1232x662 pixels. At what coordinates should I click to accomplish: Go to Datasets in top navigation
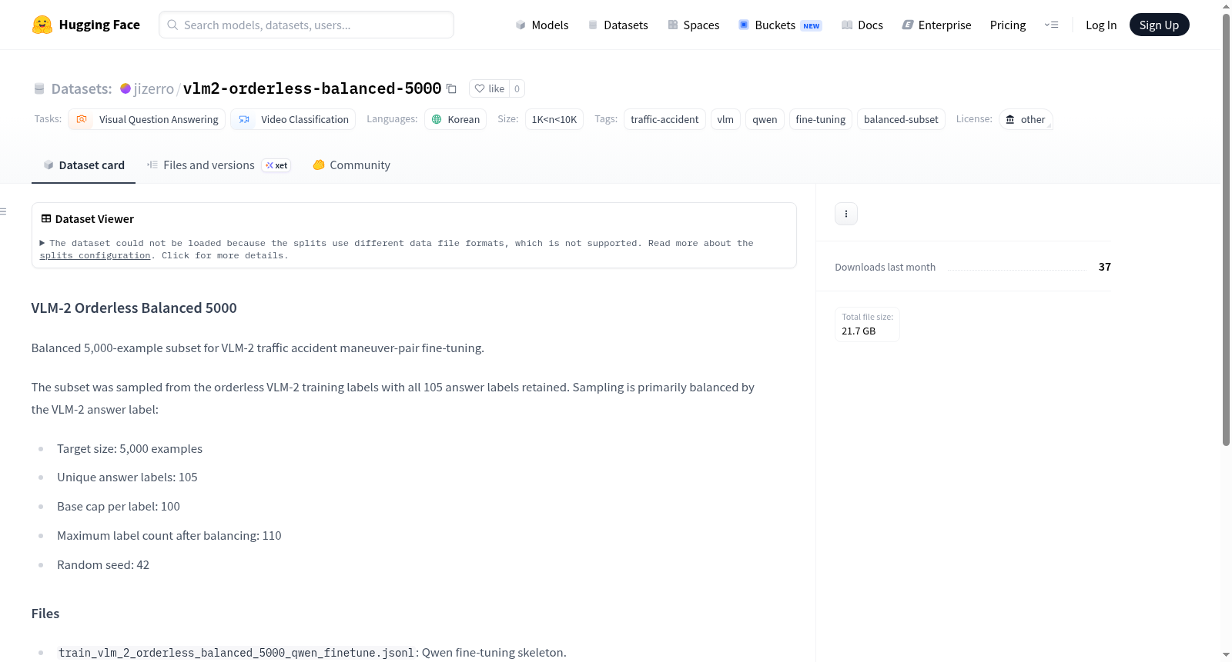click(x=618, y=25)
